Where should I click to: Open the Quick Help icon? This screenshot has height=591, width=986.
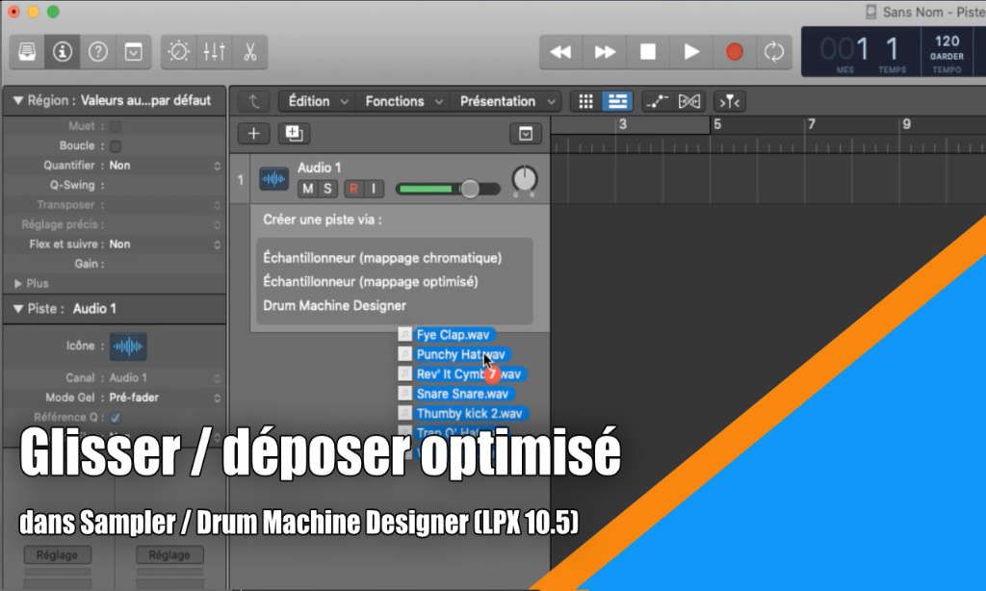pyautogui.click(x=99, y=52)
